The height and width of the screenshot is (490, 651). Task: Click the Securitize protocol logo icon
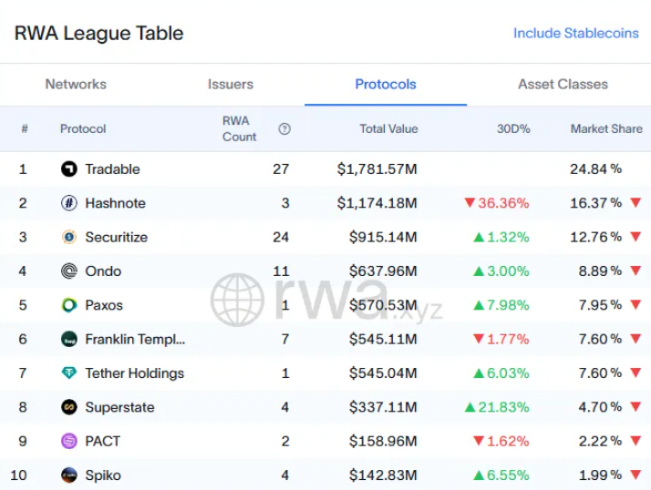coord(69,237)
